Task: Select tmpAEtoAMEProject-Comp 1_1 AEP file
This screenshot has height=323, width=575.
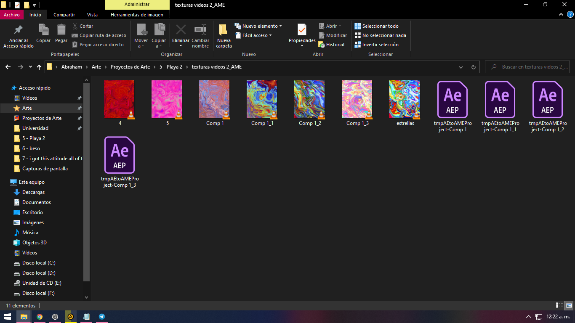Action: point(500,106)
